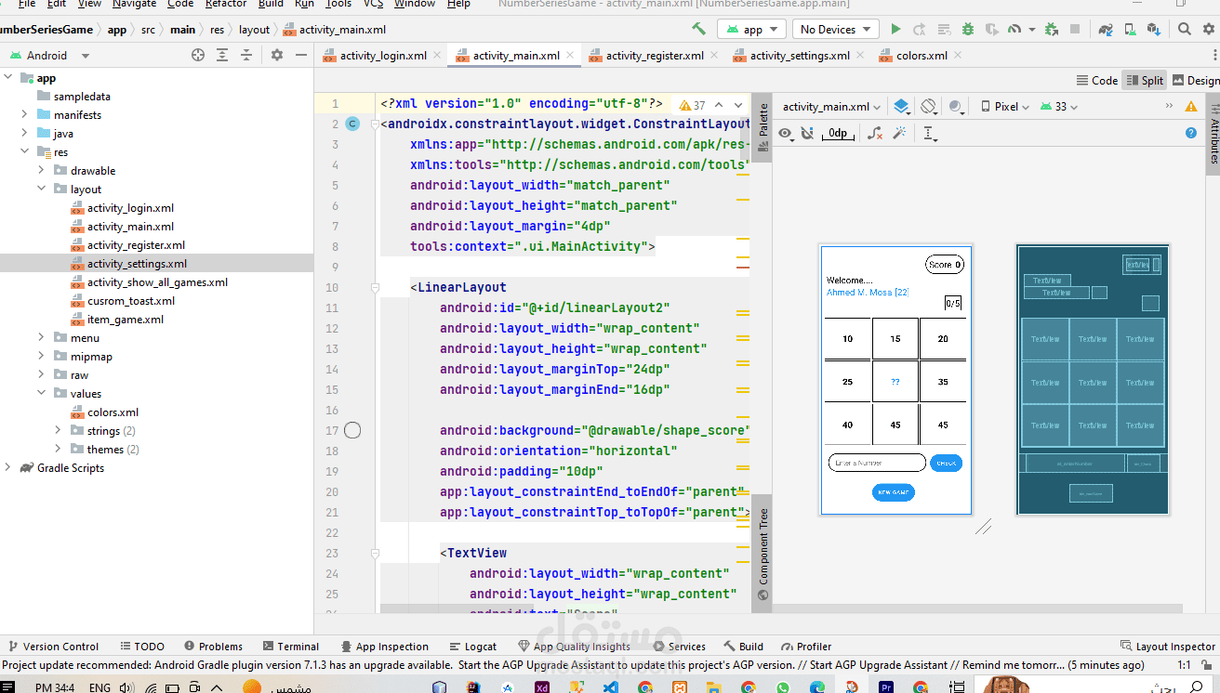1220x693 pixels.
Task: Hide the Project panel with the minus icon
Action: [x=300, y=56]
